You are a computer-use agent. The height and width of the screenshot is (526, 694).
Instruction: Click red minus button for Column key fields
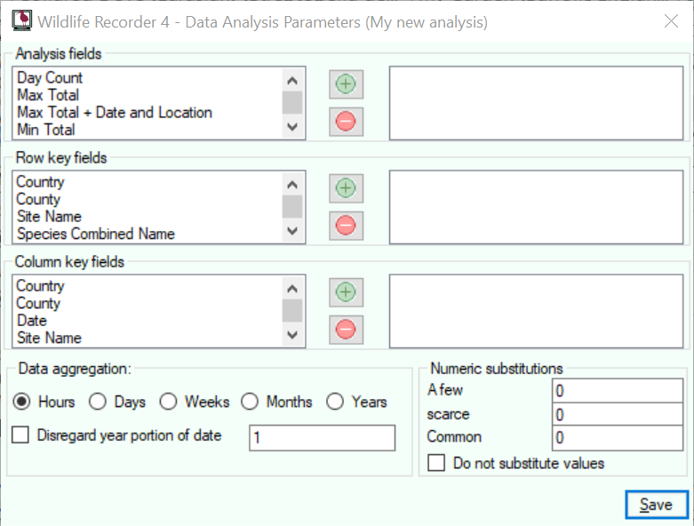tap(346, 330)
